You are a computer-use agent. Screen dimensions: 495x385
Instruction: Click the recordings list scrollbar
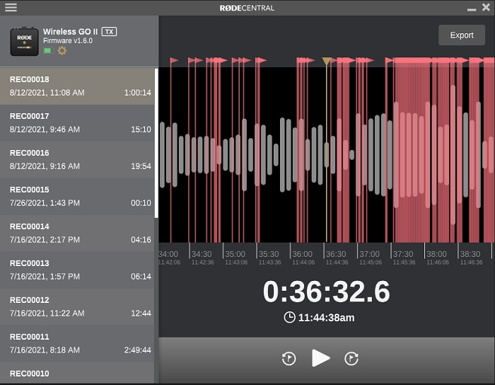(x=156, y=143)
